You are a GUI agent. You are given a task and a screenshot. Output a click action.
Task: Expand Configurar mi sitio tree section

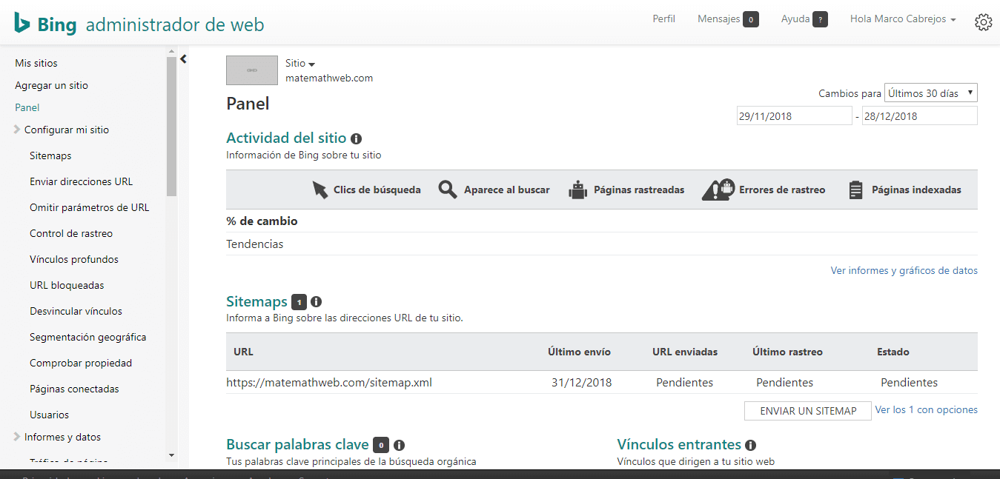point(17,130)
